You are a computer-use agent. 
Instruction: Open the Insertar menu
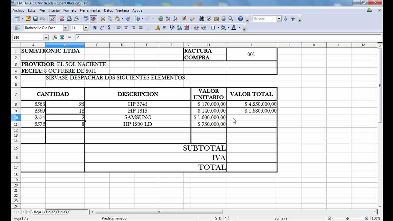click(x=54, y=10)
